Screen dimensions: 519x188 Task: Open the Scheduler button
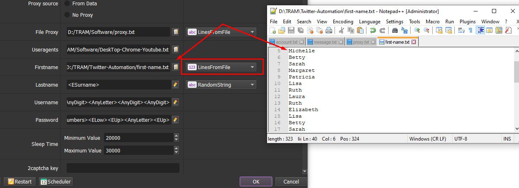(x=56, y=181)
